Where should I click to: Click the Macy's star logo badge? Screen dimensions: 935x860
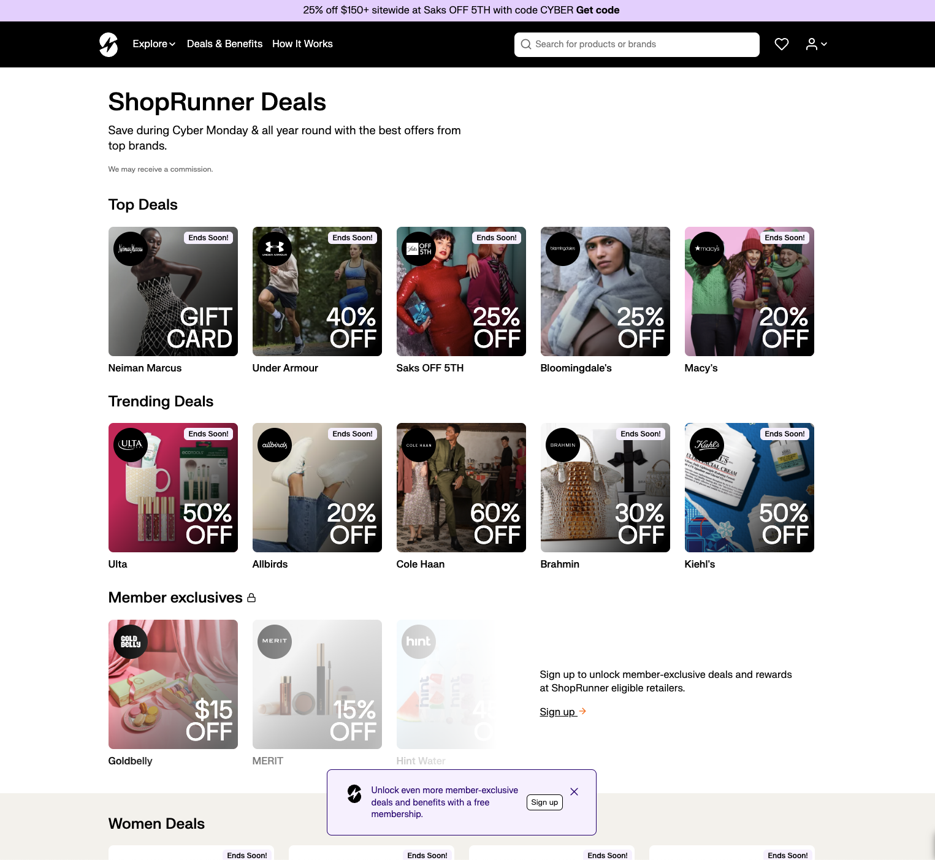point(707,249)
